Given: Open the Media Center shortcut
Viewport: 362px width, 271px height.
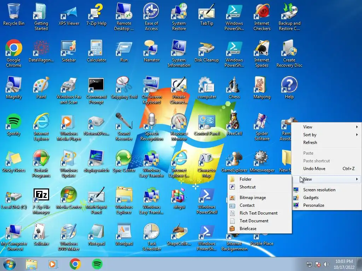Looking at the screenshot, I should point(69,198).
